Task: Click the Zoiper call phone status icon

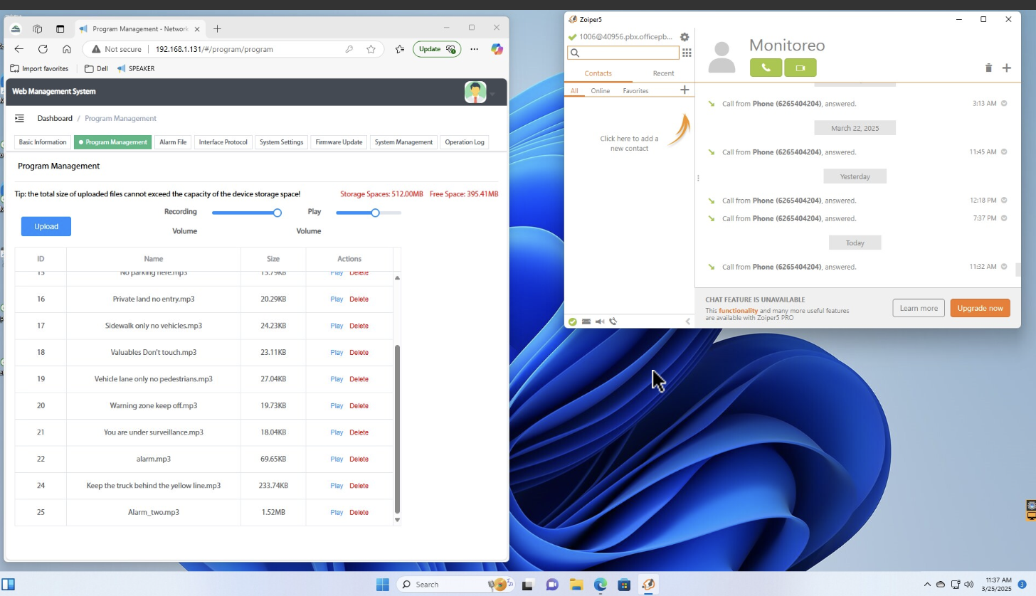Action: pyautogui.click(x=613, y=321)
